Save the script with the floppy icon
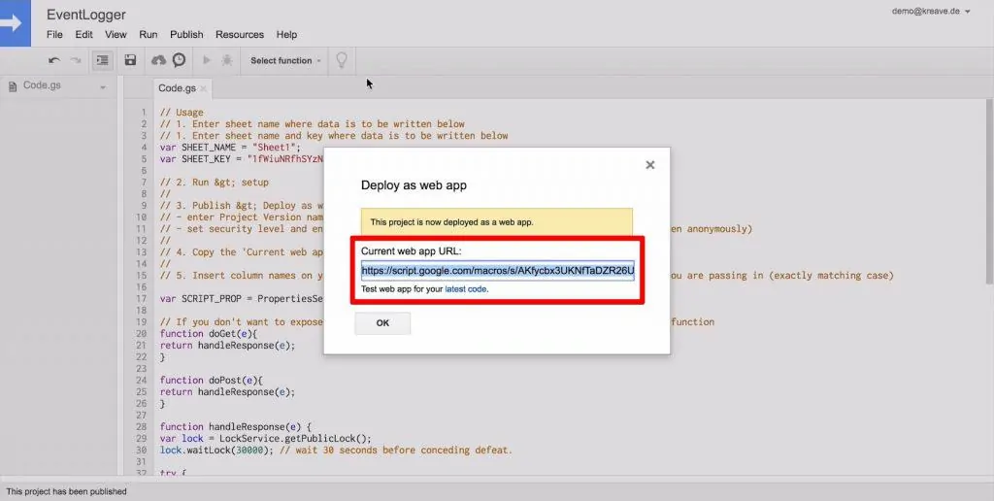 pyautogui.click(x=131, y=61)
